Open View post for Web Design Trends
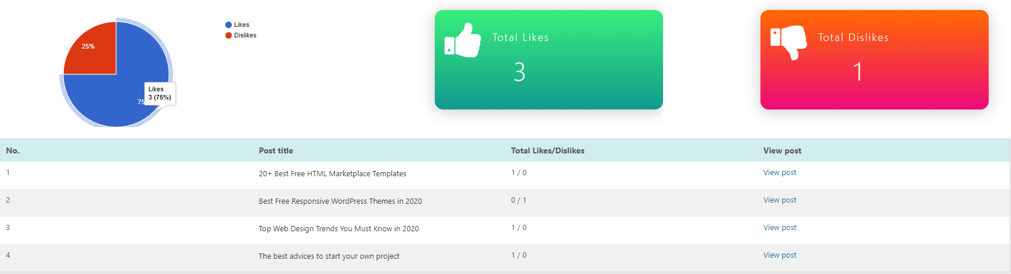The width and height of the screenshot is (1011, 274). (780, 228)
